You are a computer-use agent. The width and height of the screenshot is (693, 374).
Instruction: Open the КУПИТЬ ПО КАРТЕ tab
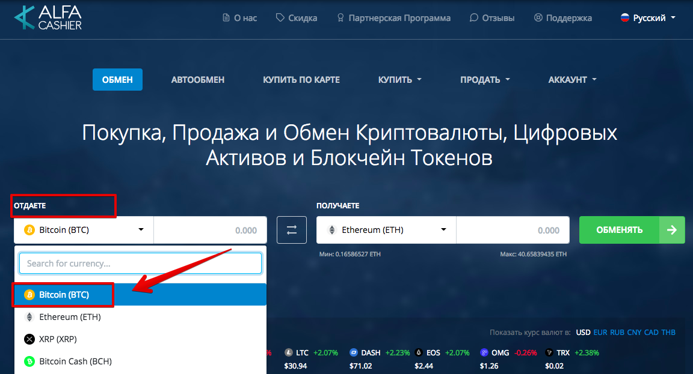pos(301,80)
